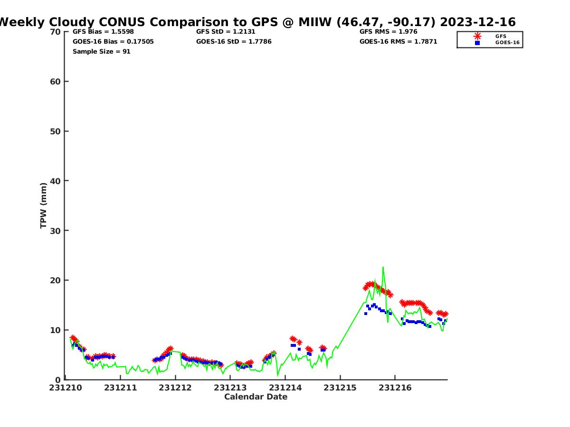
Task: Select the Sample Size = 91 text
Action: (x=101, y=51)
